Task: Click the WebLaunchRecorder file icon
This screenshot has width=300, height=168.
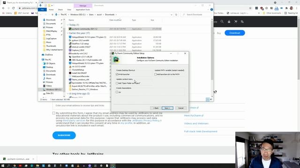Action: (x=70, y=77)
